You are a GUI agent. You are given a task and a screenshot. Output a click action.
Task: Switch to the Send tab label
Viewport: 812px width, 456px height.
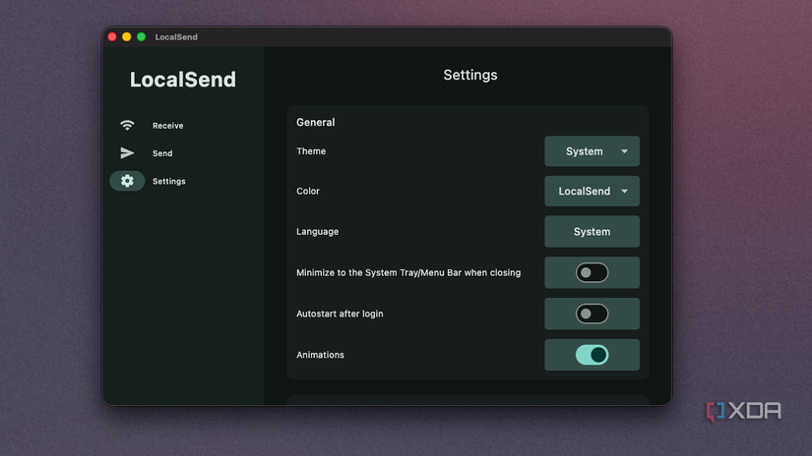point(162,153)
